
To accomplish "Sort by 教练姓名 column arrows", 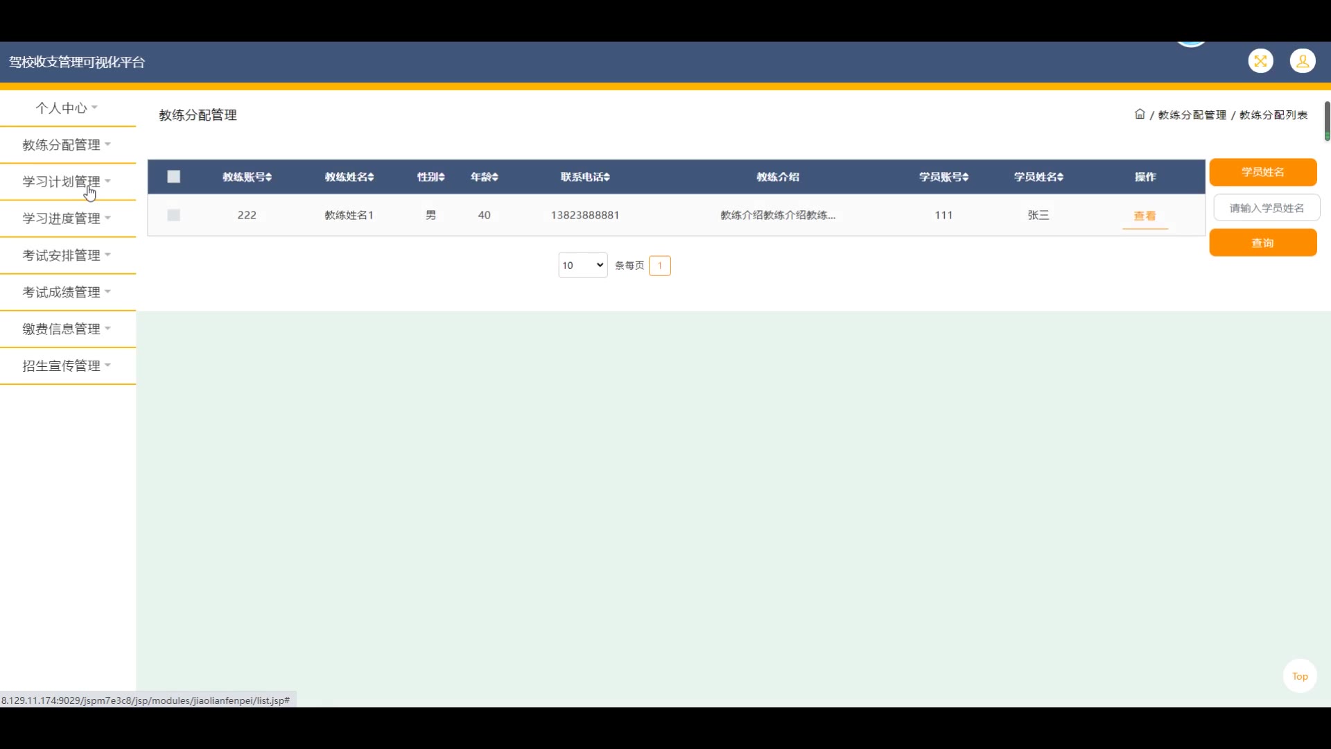I will 371,178.
